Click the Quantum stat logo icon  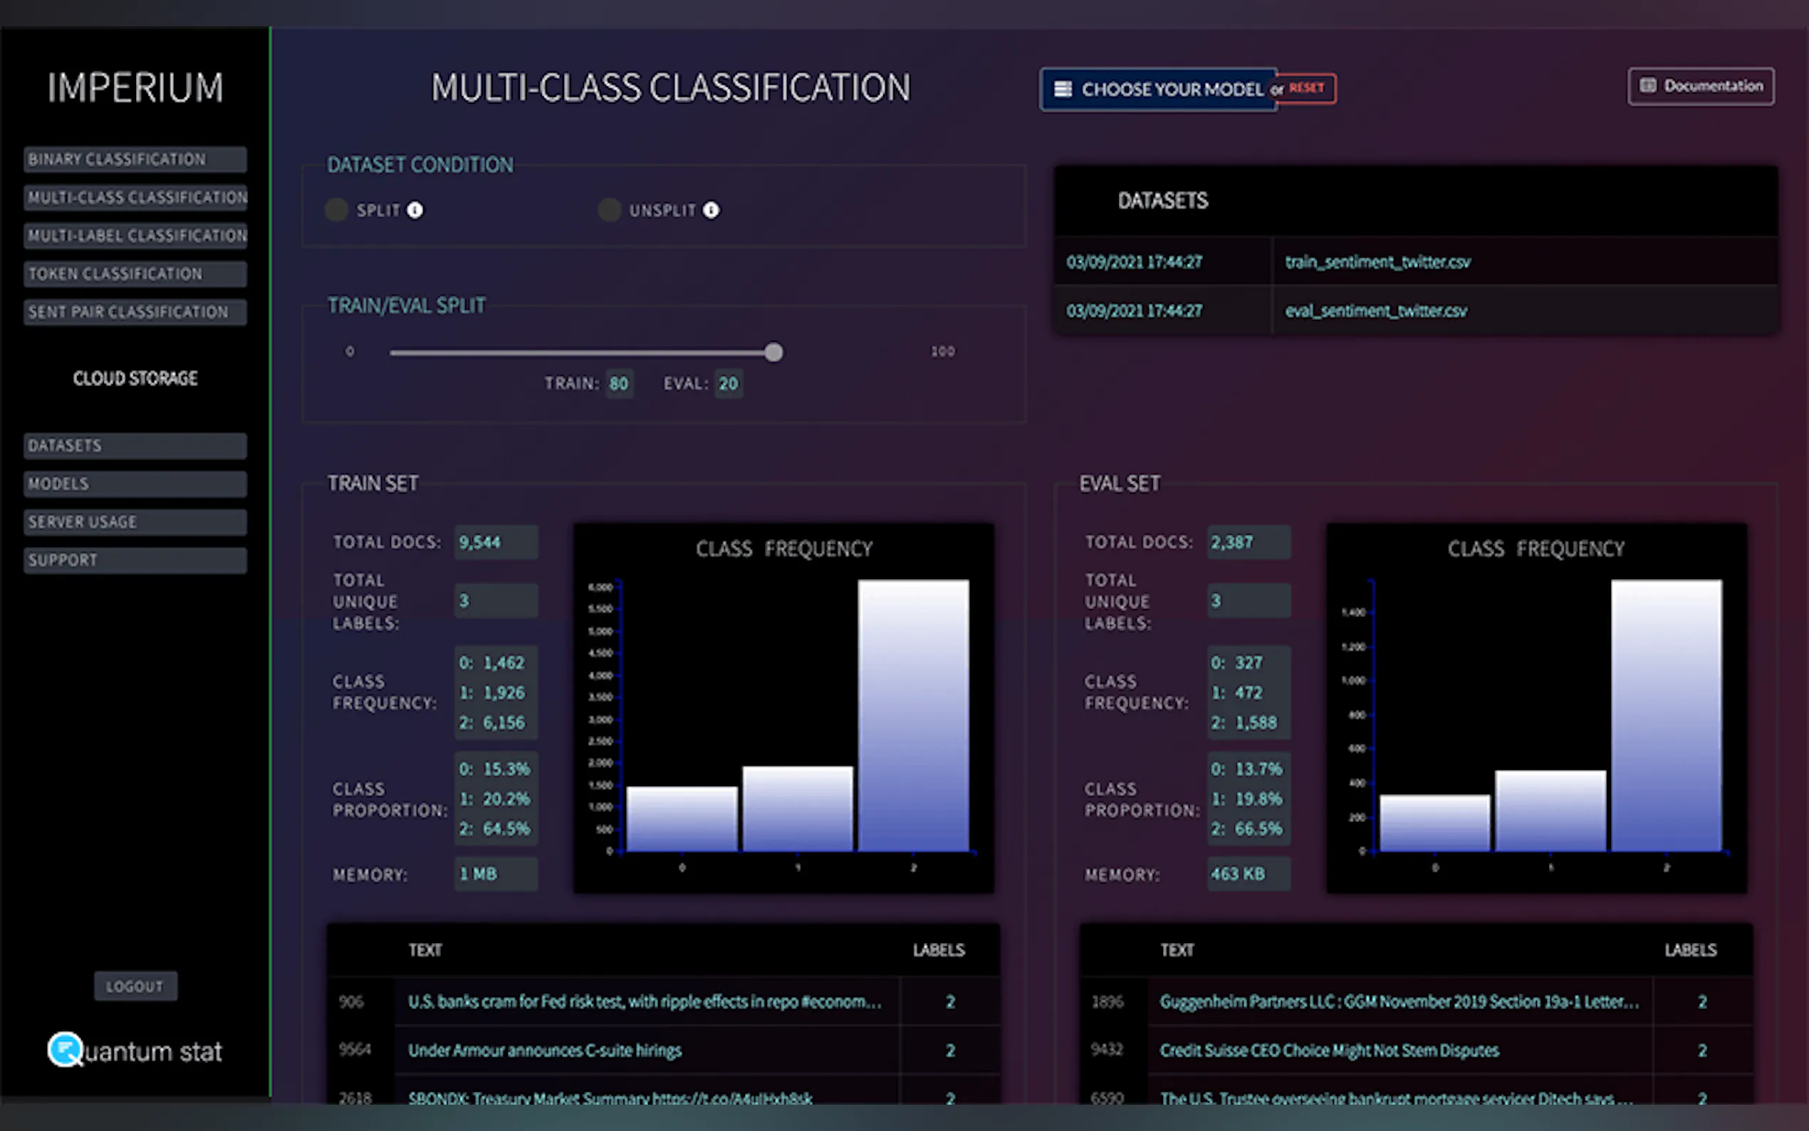tap(66, 1050)
